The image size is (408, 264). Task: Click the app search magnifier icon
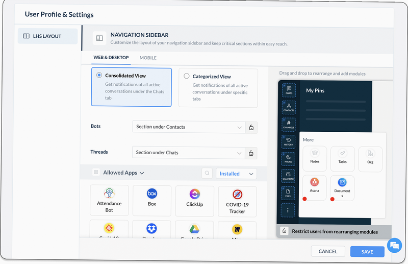click(207, 173)
